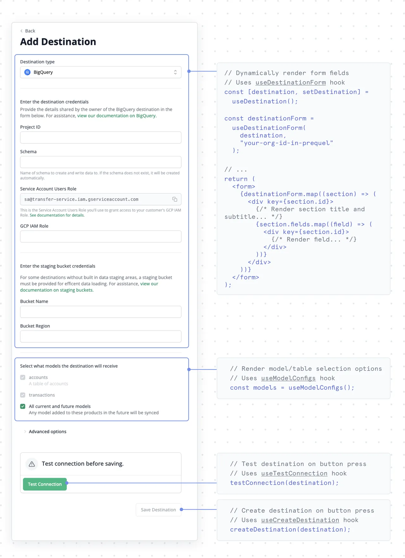Focus the GCP IAM Role input field
This screenshot has height=558, width=405.
pos(101,237)
